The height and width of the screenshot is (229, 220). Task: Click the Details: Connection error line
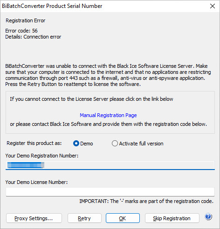(x=33, y=37)
